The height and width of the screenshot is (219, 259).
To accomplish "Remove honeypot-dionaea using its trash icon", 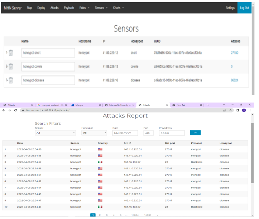I will pos(11,80).
